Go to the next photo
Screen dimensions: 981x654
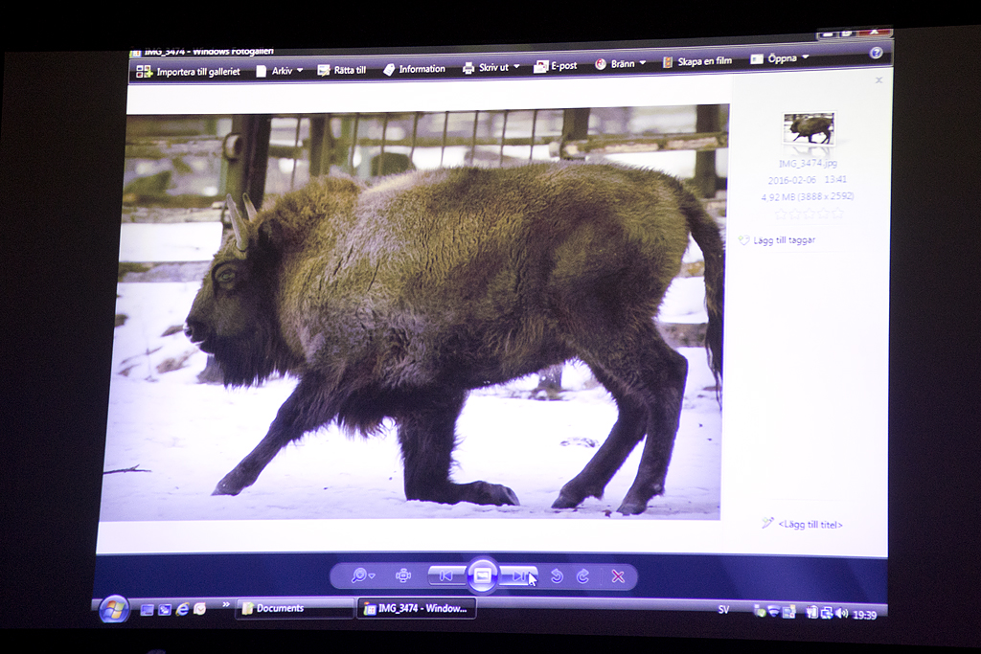pos(518,575)
